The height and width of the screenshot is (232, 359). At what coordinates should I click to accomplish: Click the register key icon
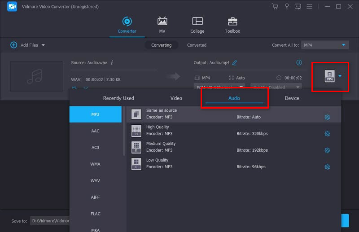point(286,6)
